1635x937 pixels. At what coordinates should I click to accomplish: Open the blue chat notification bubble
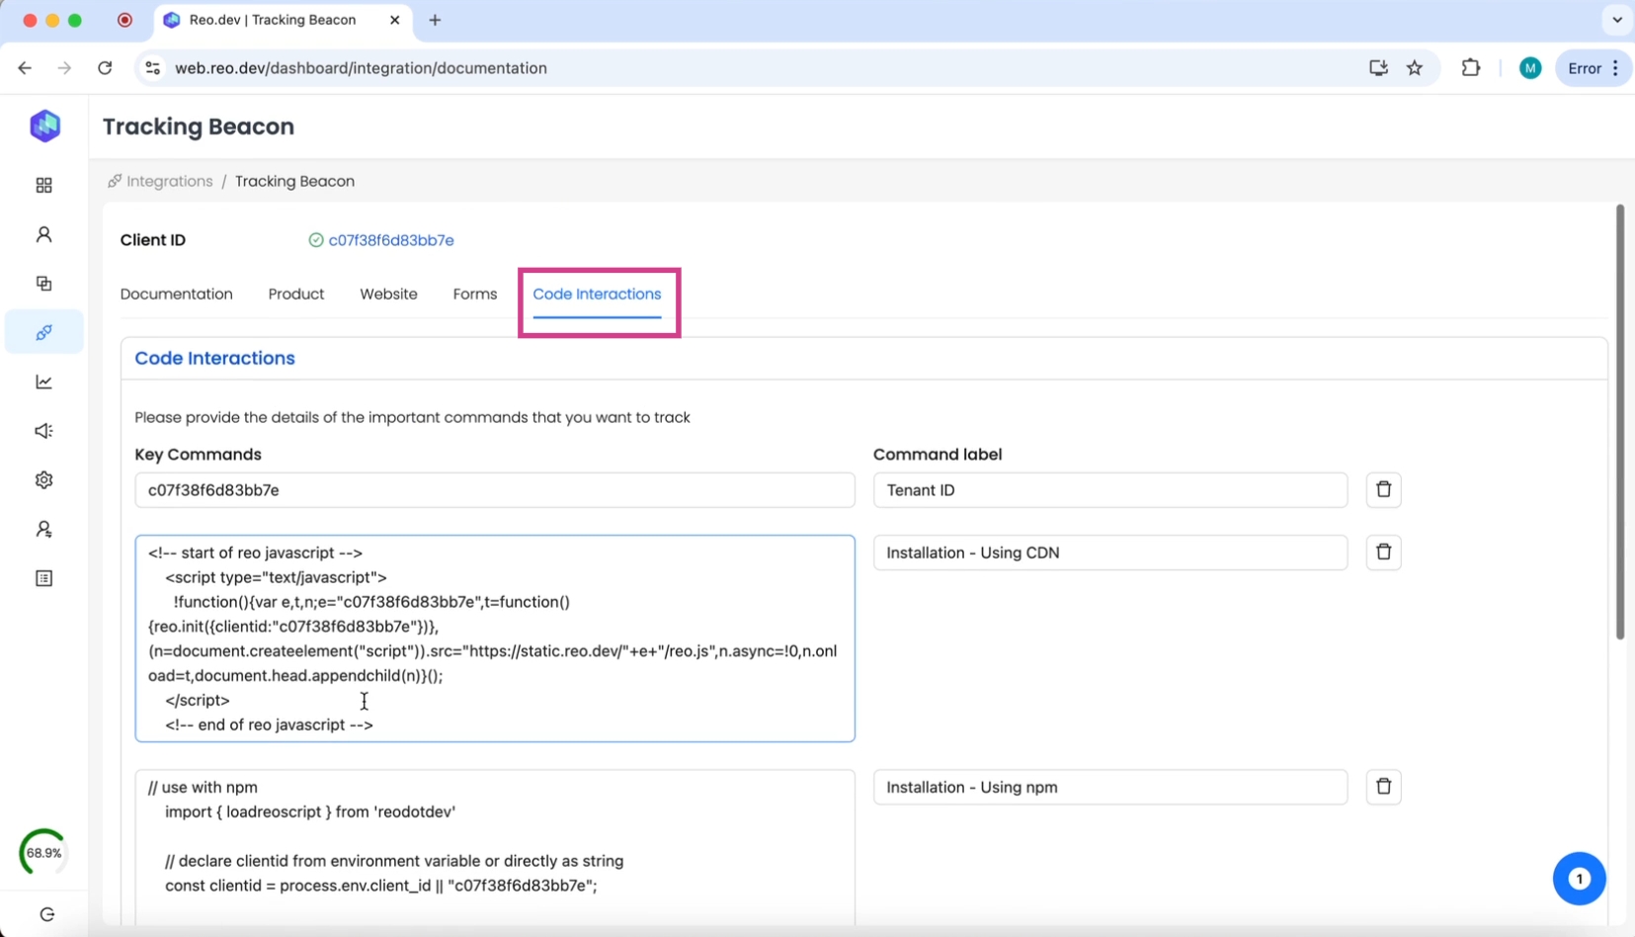pyautogui.click(x=1578, y=878)
